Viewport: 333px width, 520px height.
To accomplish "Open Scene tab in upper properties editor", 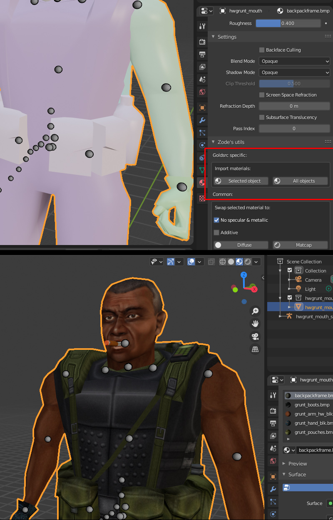I will (202, 79).
